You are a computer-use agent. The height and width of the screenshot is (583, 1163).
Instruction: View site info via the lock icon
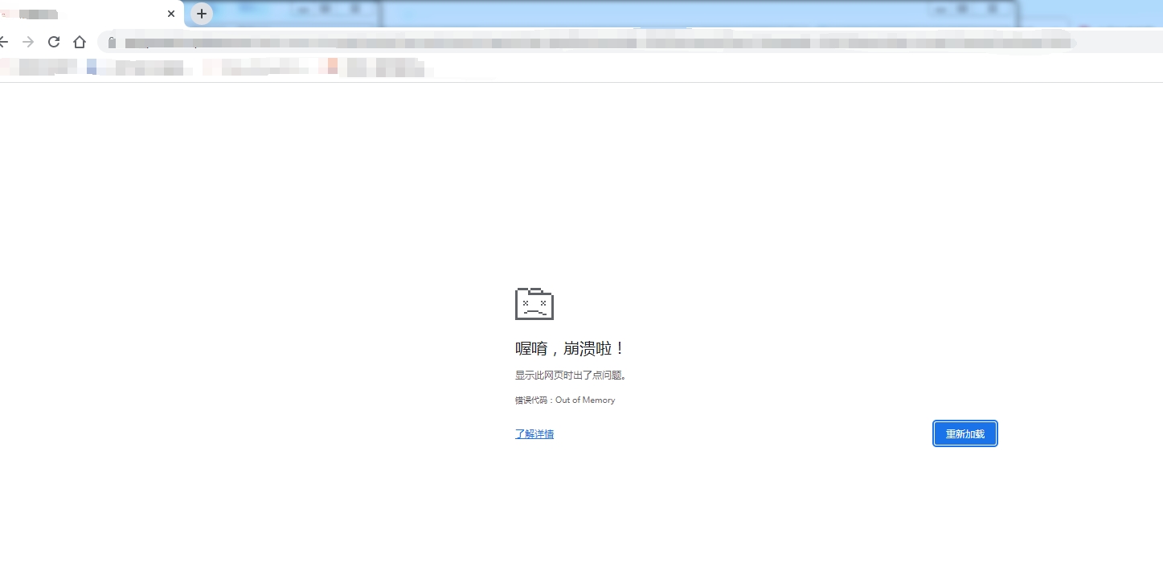pyautogui.click(x=113, y=43)
